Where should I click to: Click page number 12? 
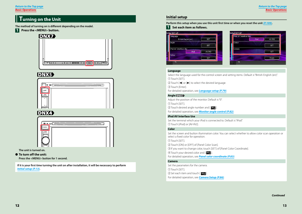[17, 205]
